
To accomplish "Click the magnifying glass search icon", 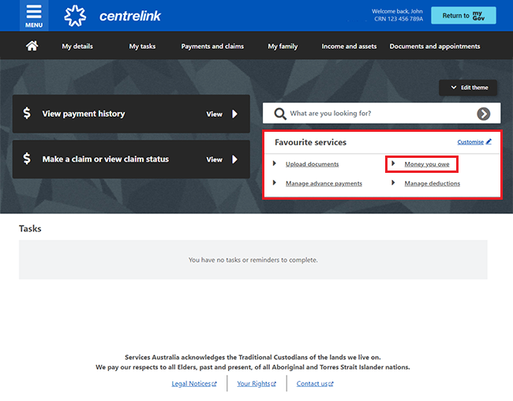I will tap(279, 114).
